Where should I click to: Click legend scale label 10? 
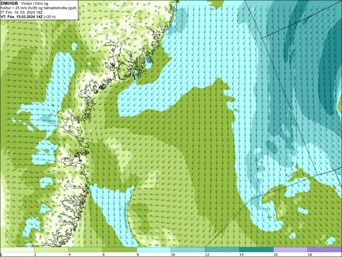click(x=173, y=255)
